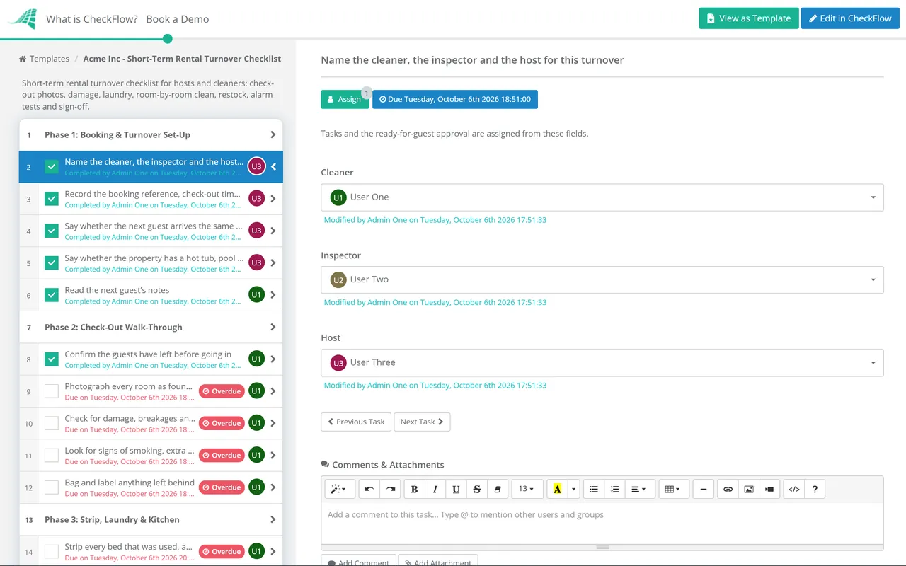Click the U1 avatar on task 10

256,423
